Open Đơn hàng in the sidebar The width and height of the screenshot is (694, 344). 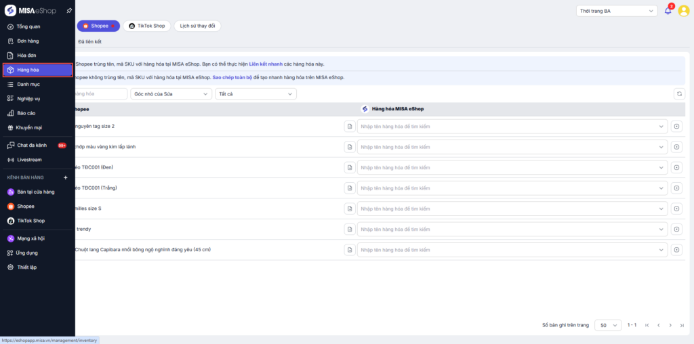point(28,41)
